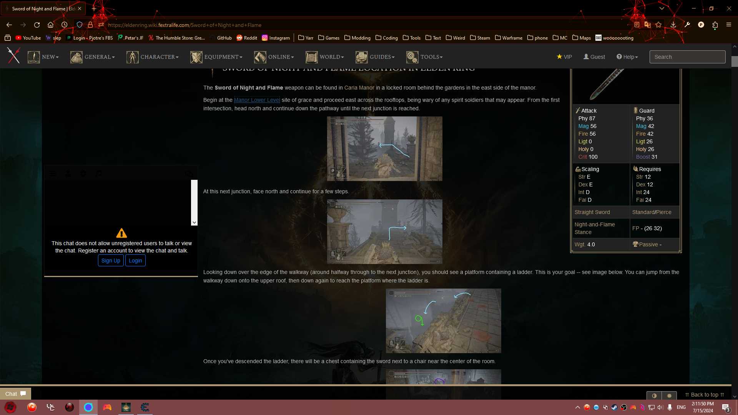The width and height of the screenshot is (738, 415).
Task: Open the Steam tray icon
Action: click(615, 407)
